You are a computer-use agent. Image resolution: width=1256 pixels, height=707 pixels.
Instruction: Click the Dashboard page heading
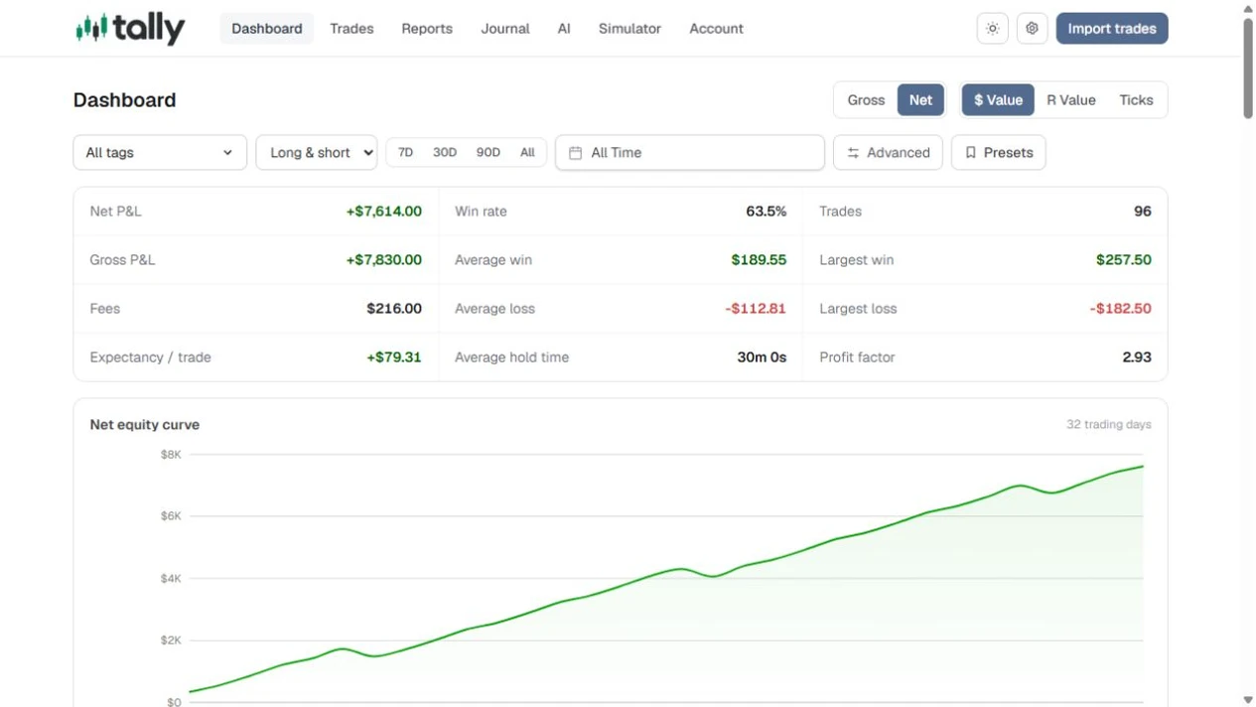(x=125, y=100)
